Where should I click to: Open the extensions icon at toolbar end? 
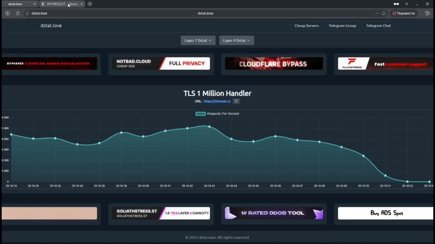tap(428, 13)
